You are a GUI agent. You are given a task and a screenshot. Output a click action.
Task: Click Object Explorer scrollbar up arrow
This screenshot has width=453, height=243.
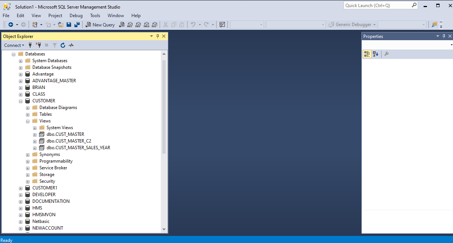[164, 54]
